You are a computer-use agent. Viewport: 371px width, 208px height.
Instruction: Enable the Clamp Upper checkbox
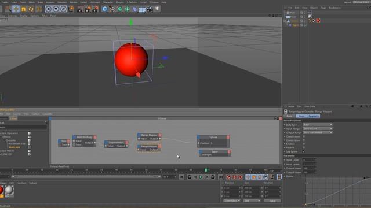click(x=304, y=140)
